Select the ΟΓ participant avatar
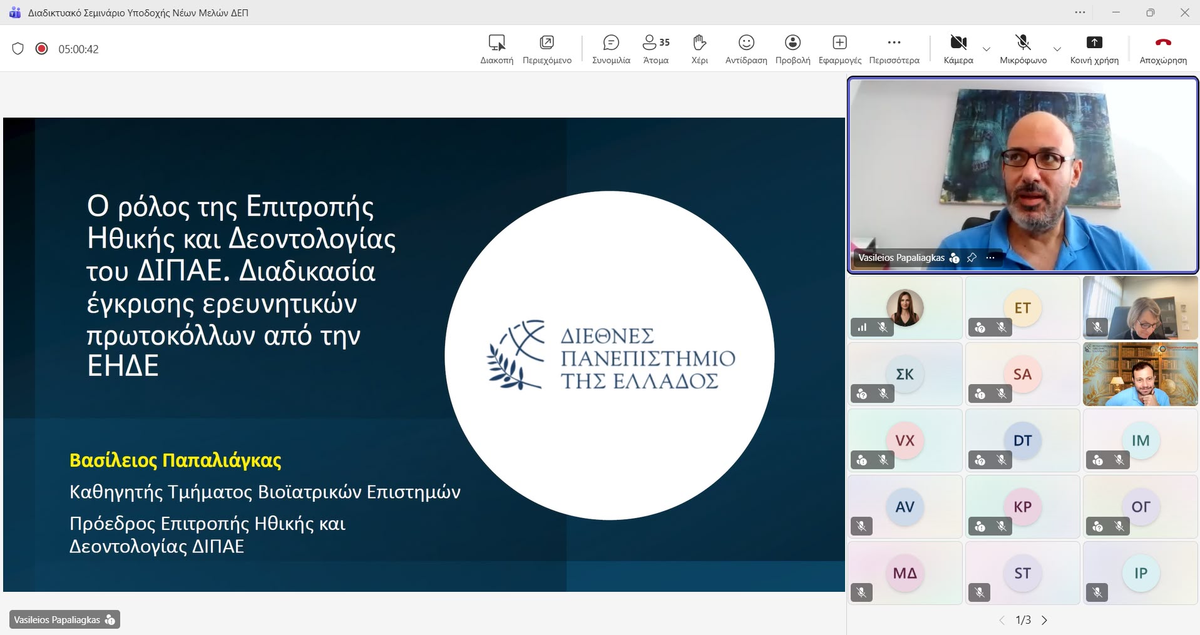The image size is (1200, 635). coord(1141,507)
